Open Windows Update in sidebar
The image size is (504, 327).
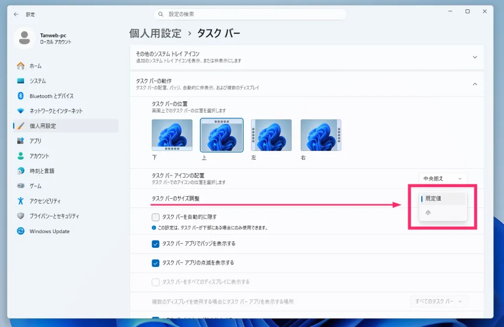(x=65, y=231)
